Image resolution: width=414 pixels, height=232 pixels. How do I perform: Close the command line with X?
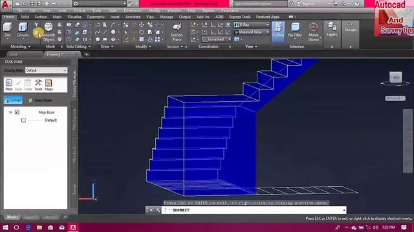tap(151, 210)
